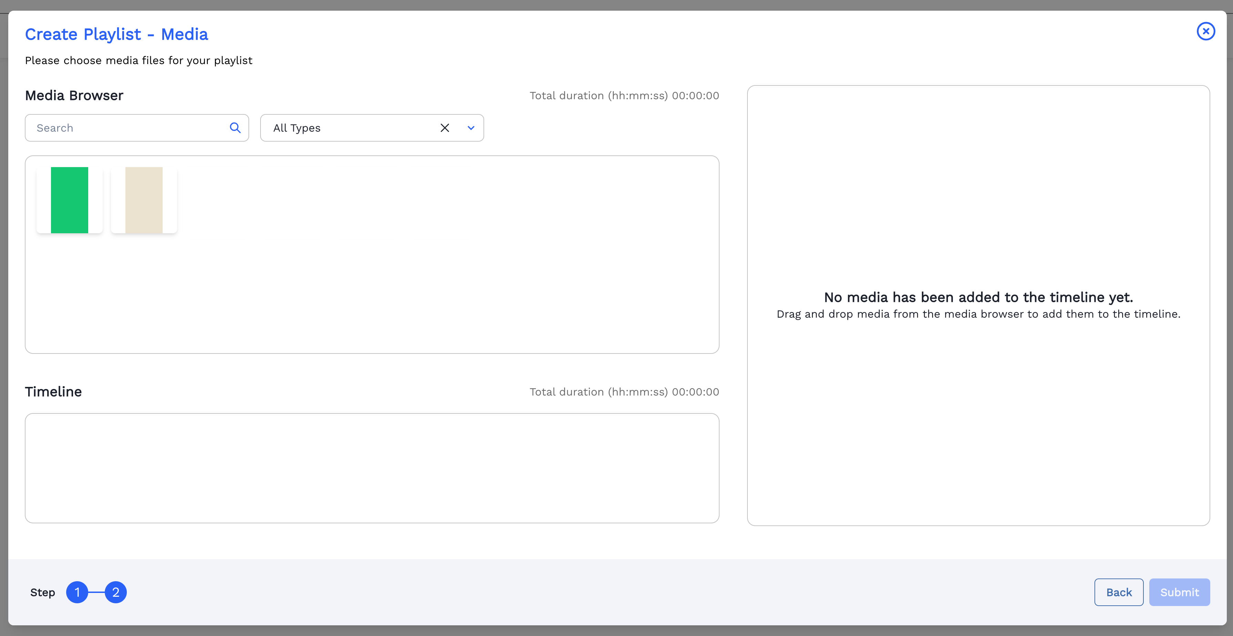Click Media Browser total duration label

624,96
